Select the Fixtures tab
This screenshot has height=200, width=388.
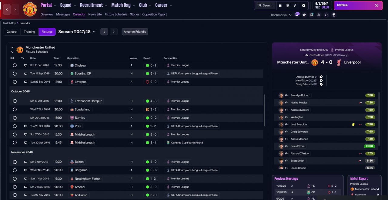[x=47, y=32]
